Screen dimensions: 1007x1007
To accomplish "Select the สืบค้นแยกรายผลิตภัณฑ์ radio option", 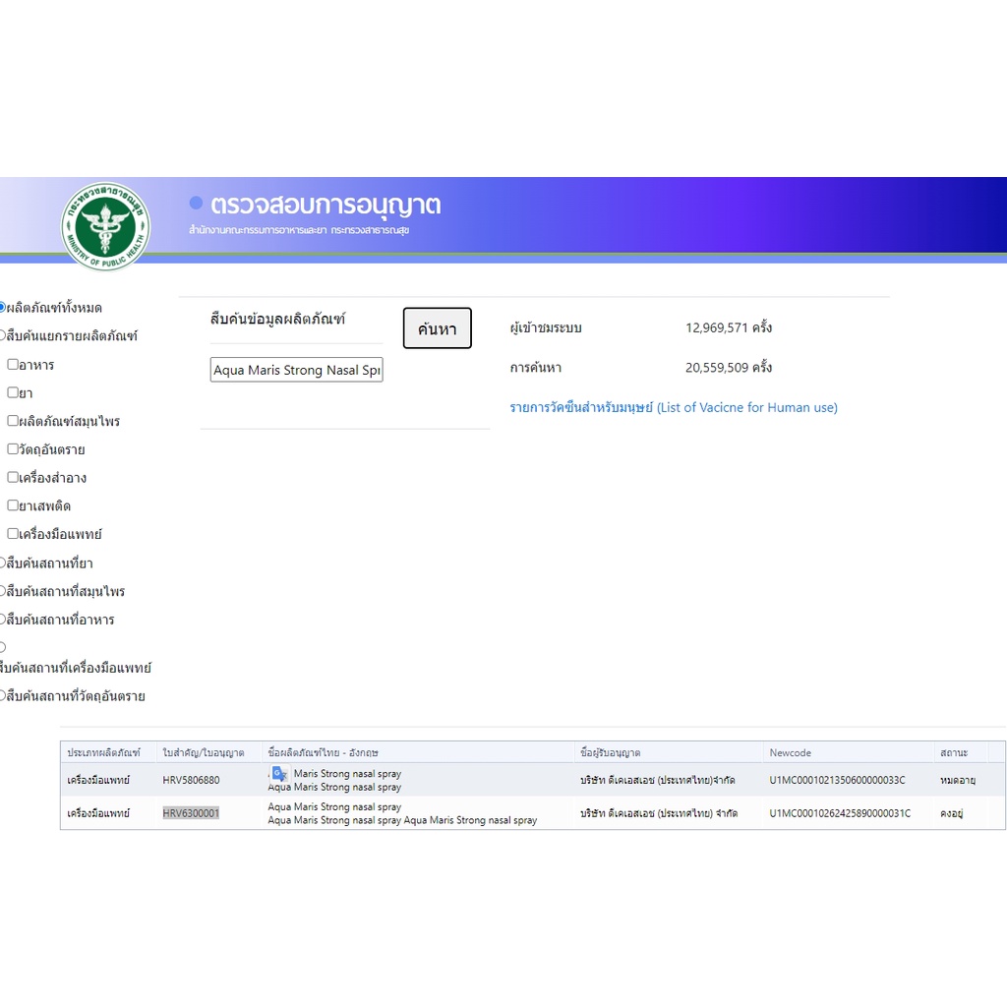I will (2, 335).
